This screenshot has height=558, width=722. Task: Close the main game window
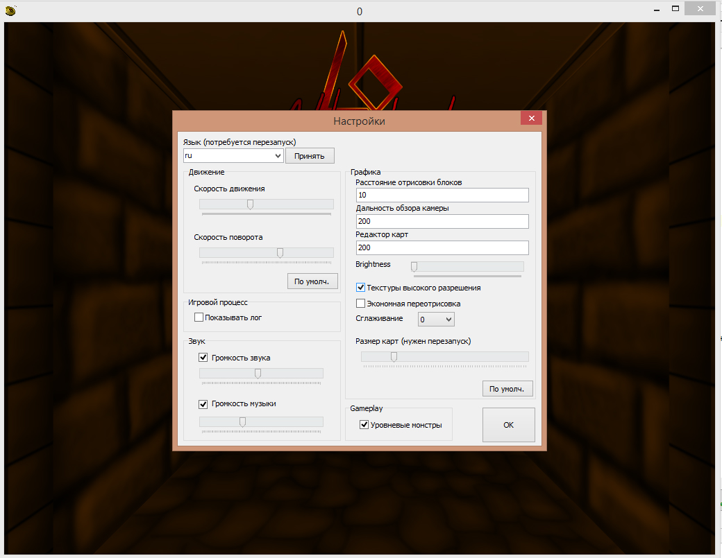[700, 9]
